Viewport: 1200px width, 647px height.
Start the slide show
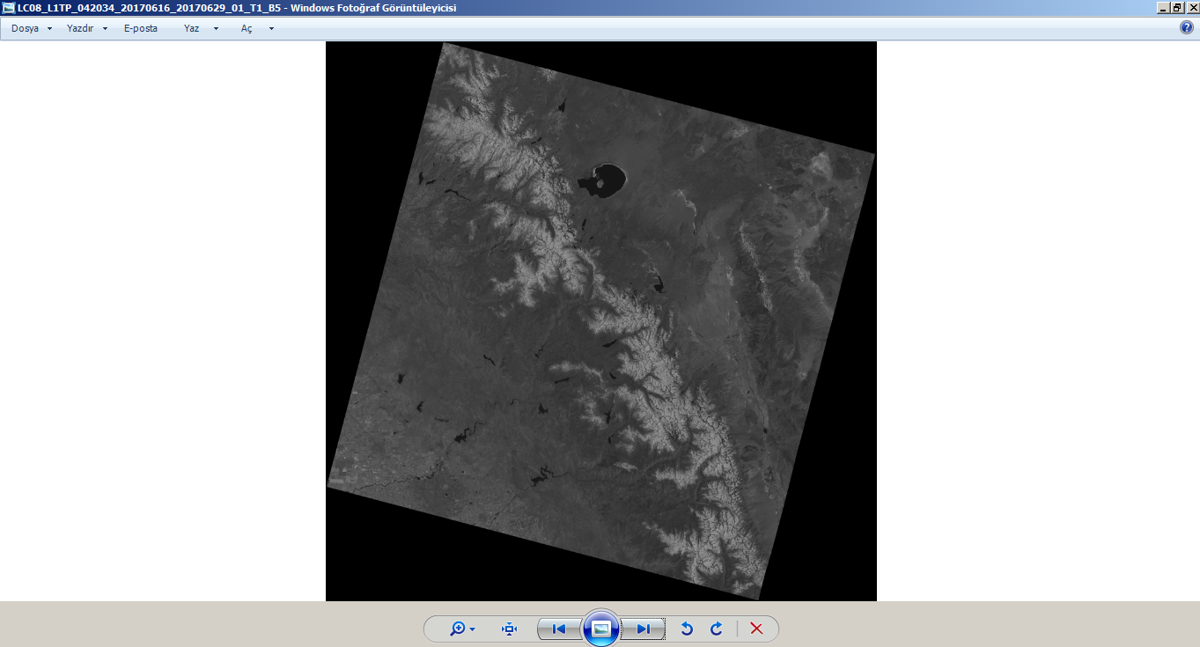(601, 629)
